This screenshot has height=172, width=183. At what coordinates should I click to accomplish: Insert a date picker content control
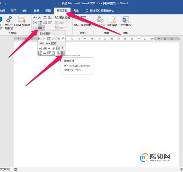click(50, 22)
